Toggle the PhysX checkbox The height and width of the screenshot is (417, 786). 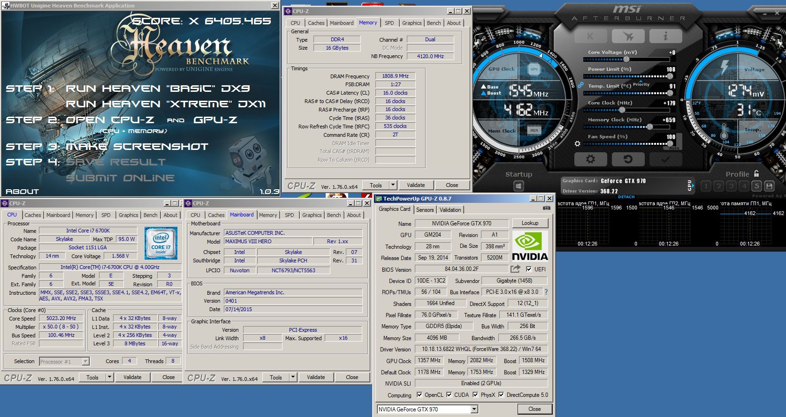pos(476,395)
